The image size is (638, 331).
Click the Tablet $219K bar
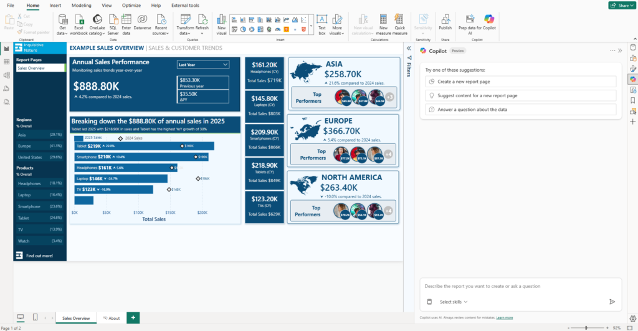(x=144, y=146)
